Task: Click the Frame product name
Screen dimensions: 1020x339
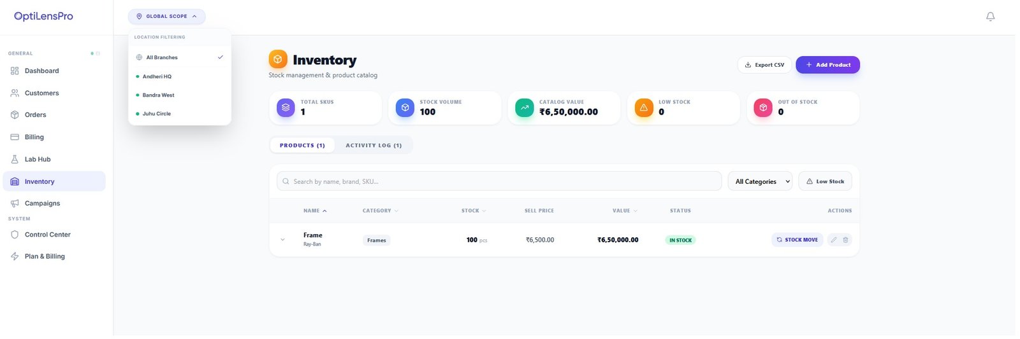Action: click(312, 235)
